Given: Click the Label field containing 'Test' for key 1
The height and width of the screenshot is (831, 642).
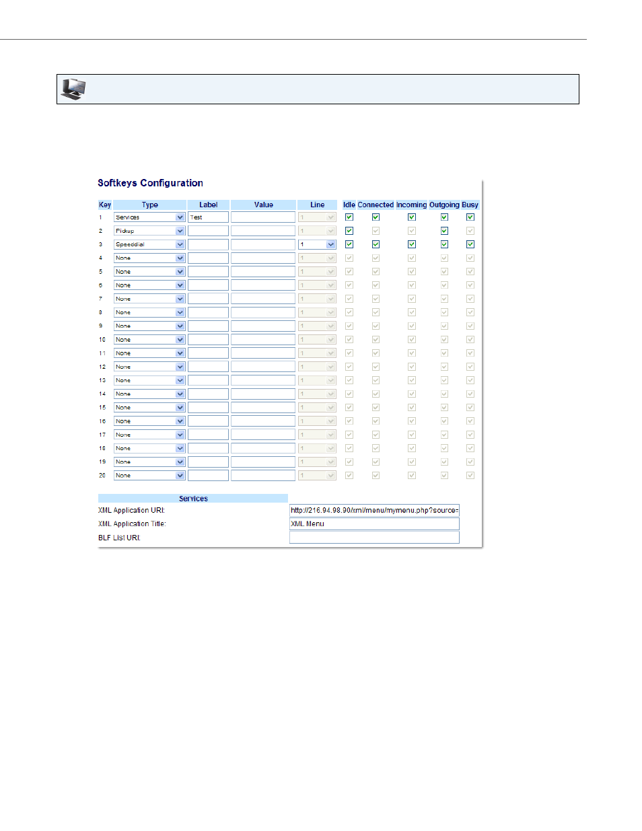Looking at the screenshot, I should (x=208, y=217).
